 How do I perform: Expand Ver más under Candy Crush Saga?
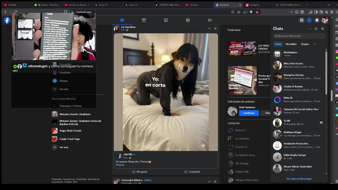click(x=60, y=147)
